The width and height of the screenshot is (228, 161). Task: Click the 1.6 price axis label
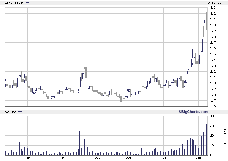click(213, 106)
